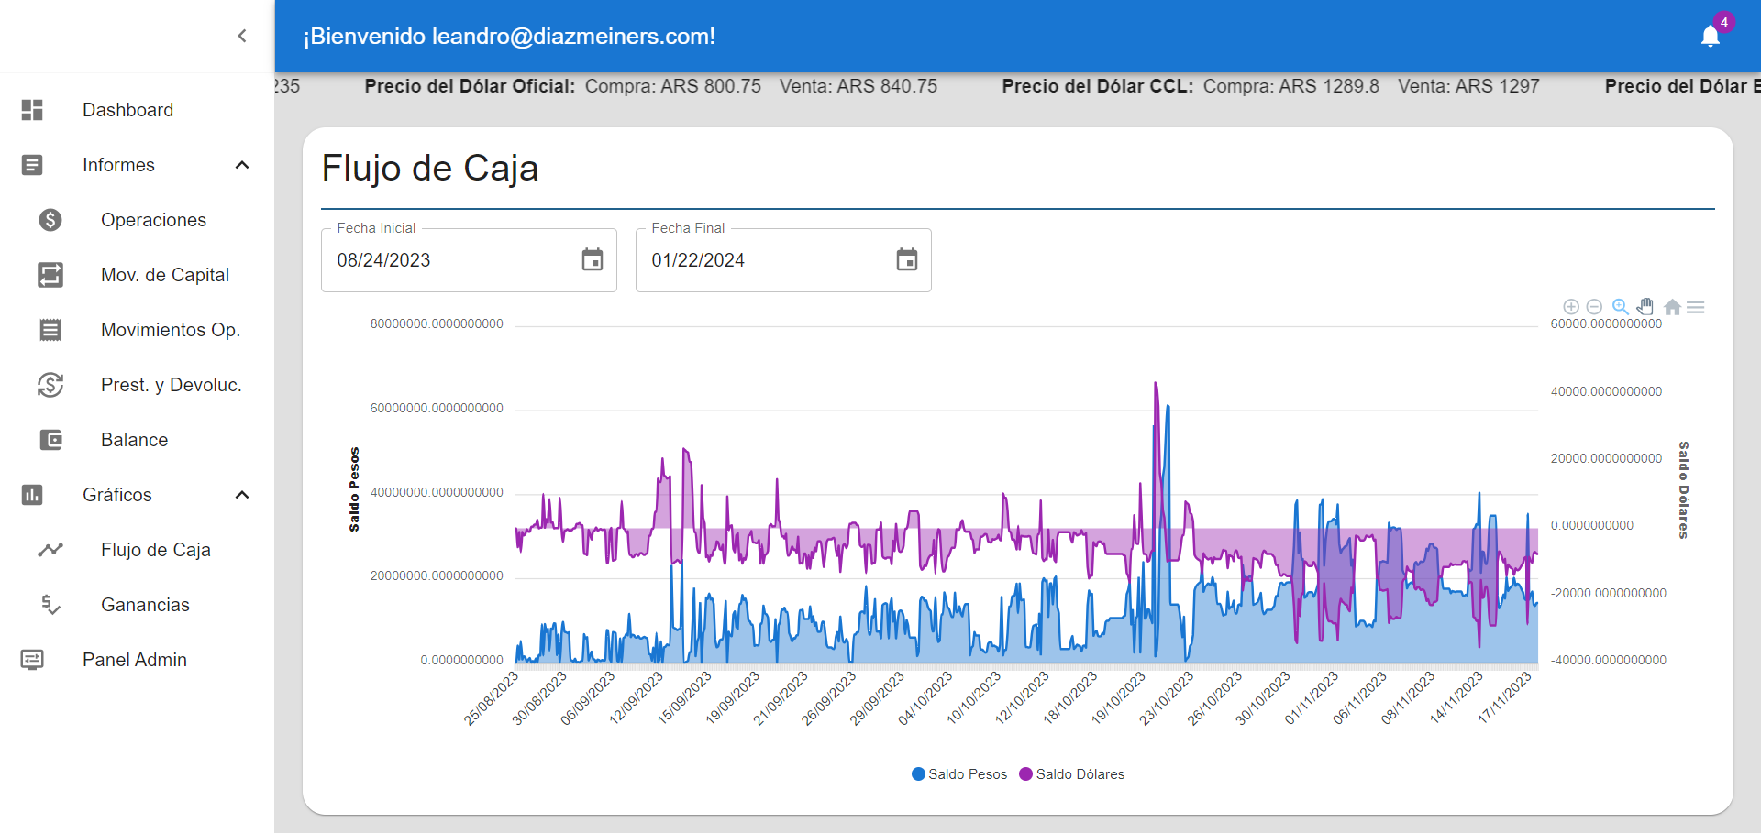The width and height of the screenshot is (1761, 833).
Task: Zoom in on the chart
Action: [x=1571, y=307]
